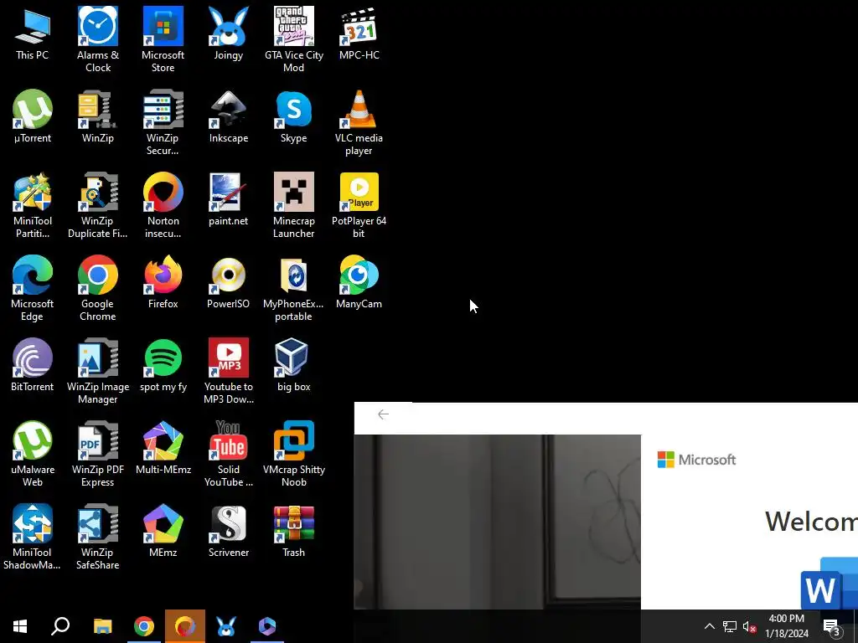Open the Joingy rabbit taskbar icon
Screen dimensions: 858x643
[226, 626]
